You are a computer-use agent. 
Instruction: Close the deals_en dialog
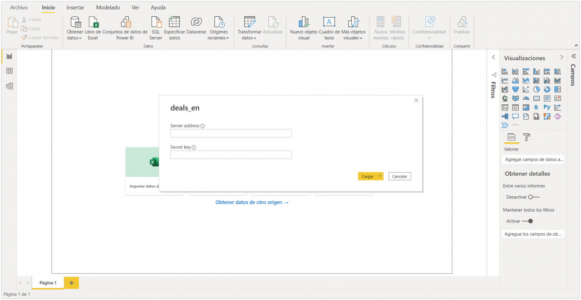point(416,101)
